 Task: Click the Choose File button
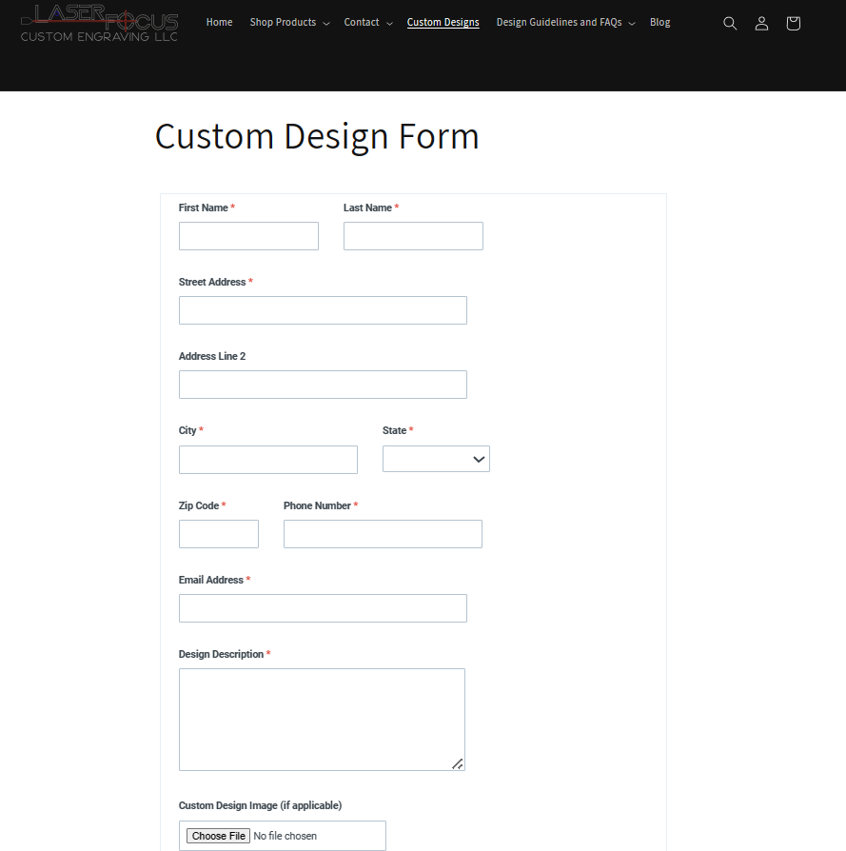tap(218, 836)
